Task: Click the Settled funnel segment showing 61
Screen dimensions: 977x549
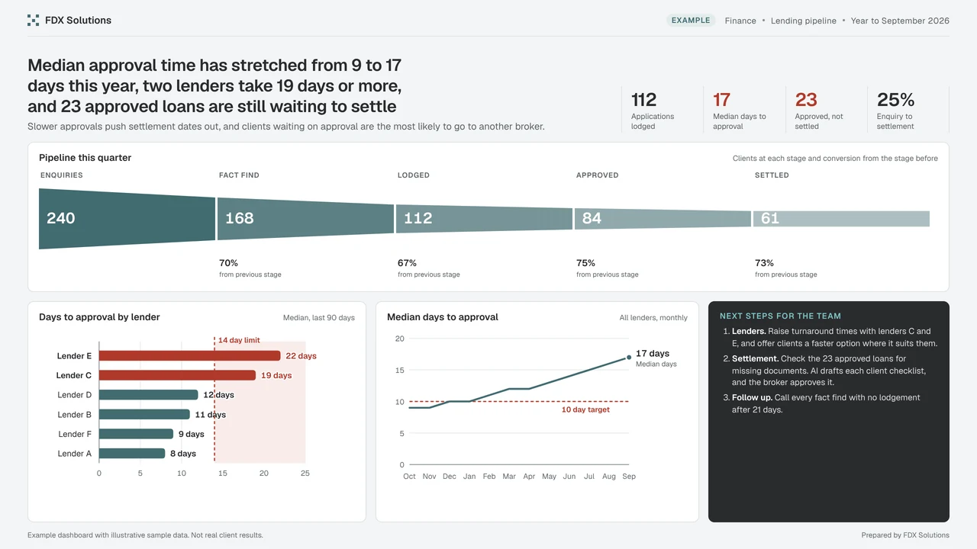Action: coord(841,219)
